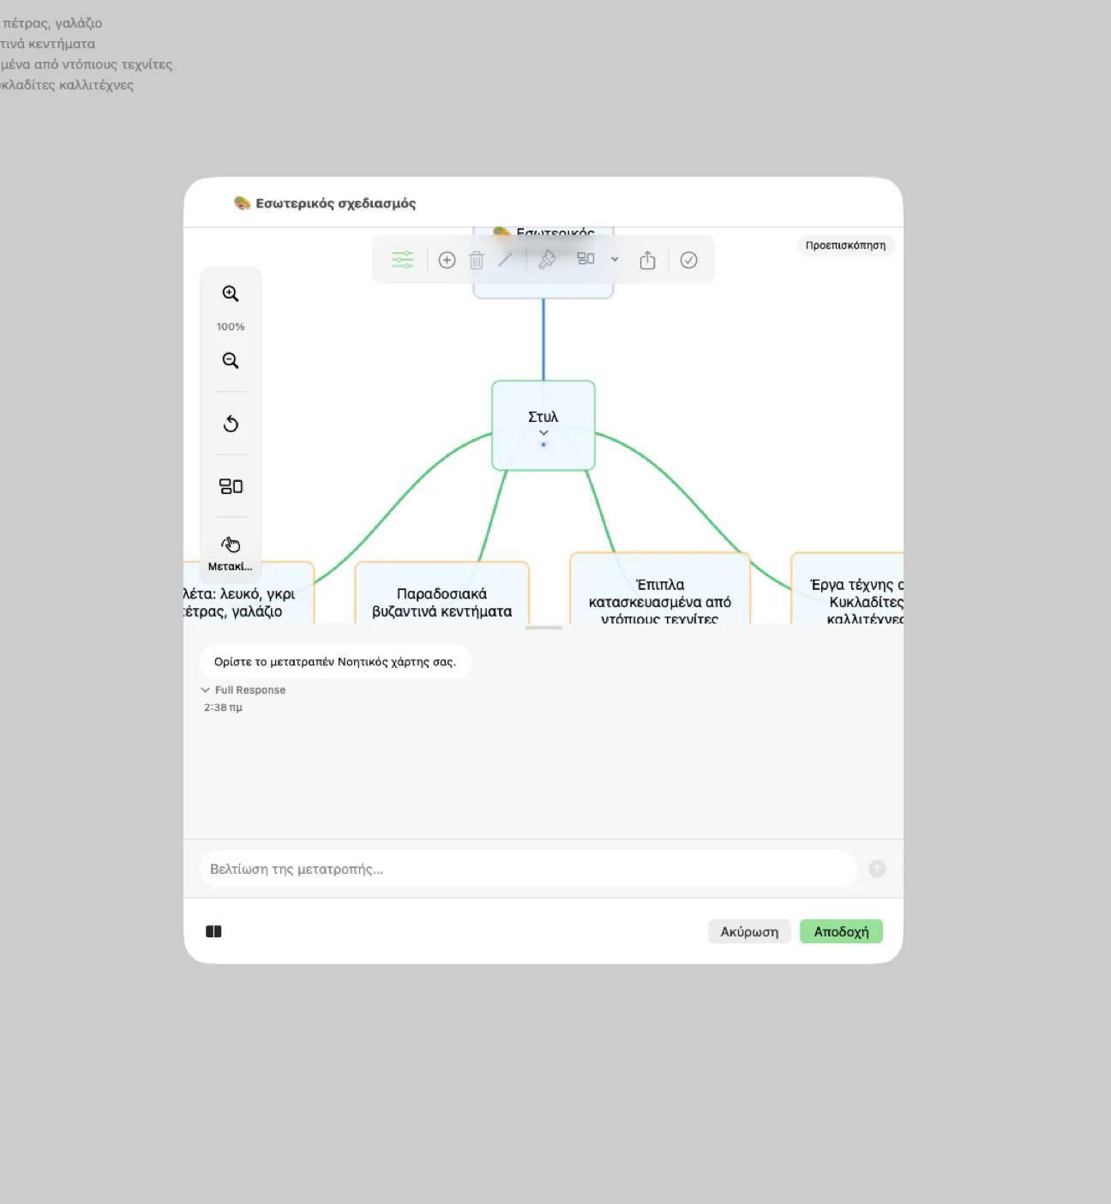1111x1204 pixels.
Task: Zoom in on the mind map
Action: 231,293
